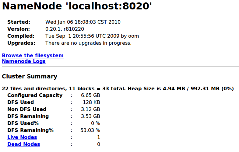239x152 pixels.
Task: Click the Compiled date text
Action: click(x=92, y=36)
